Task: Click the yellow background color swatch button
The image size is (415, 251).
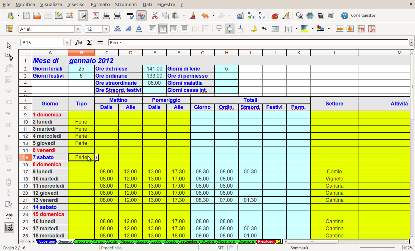Action: point(304,29)
